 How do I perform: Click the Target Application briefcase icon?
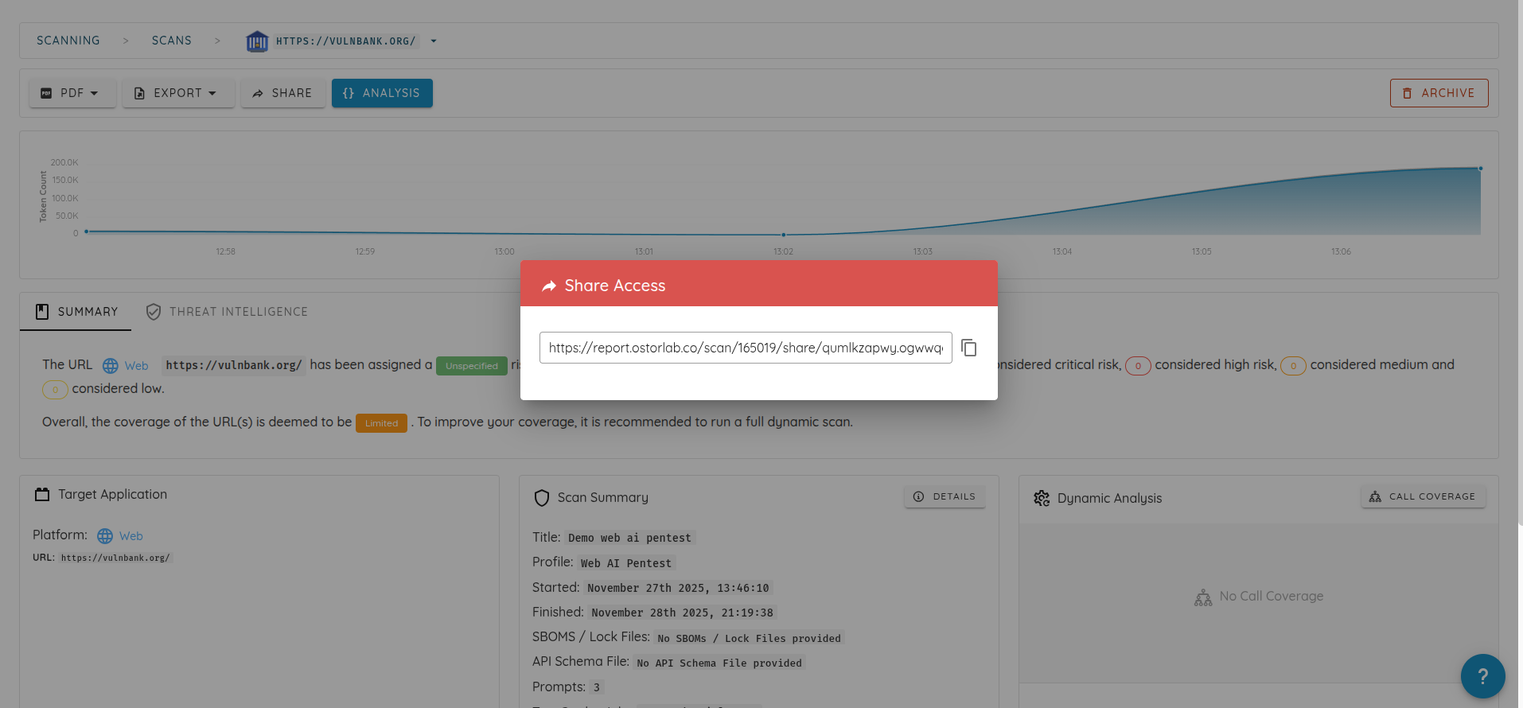click(42, 495)
